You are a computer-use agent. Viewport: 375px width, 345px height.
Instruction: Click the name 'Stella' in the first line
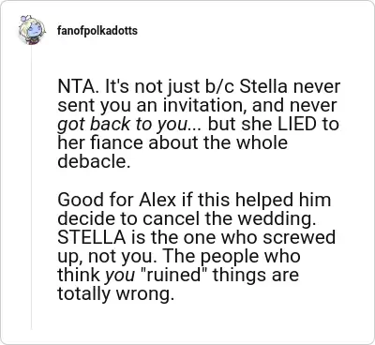click(x=263, y=86)
